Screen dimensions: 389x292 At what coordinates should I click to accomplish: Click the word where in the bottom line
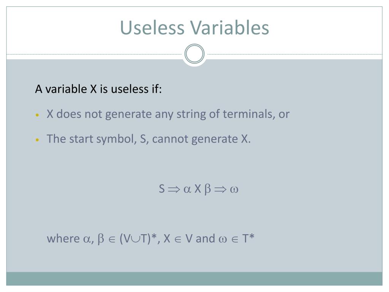click(x=63, y=238)
